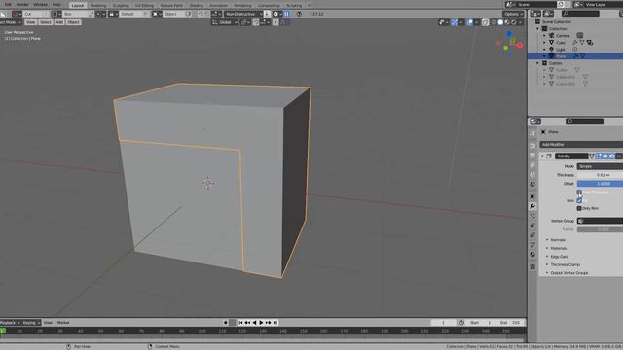The height and width of the screenshot is (350, 623).
Task: Click the red X axis on gizmo
Action: (519, 45)
